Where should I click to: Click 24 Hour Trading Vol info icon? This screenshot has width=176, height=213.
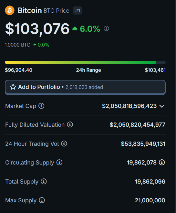point(64,144)
